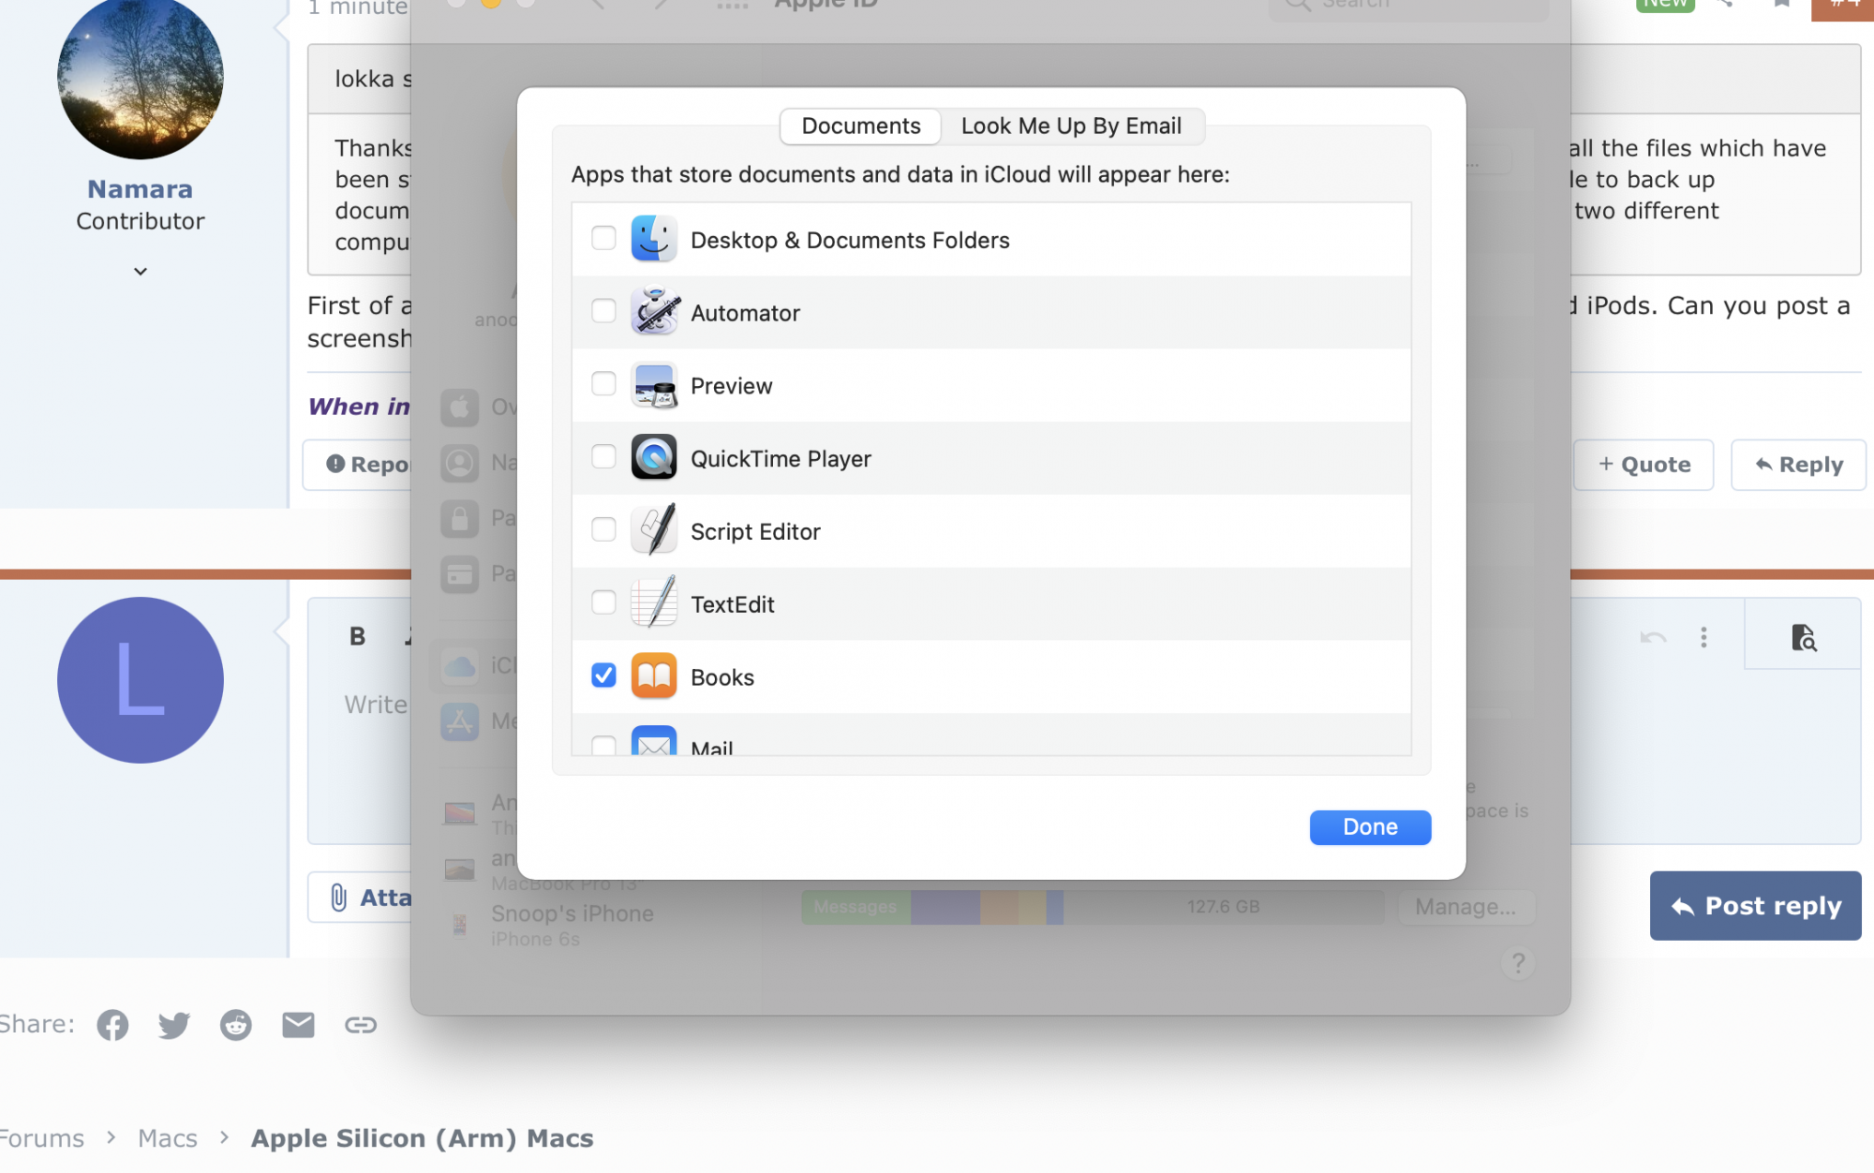Check the QuickTime Player checkbox
This screenshot has width=1874, height=1173.
tap(603, 457)
